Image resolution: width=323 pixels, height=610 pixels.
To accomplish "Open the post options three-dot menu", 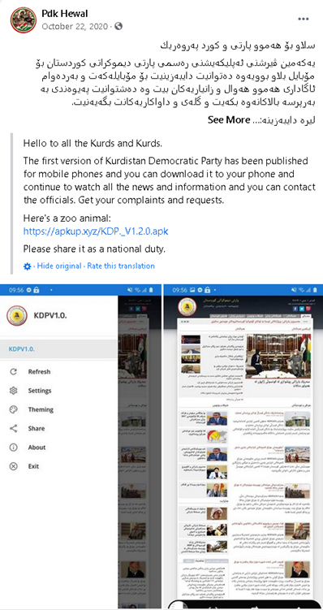I will [x=304, y=19].
